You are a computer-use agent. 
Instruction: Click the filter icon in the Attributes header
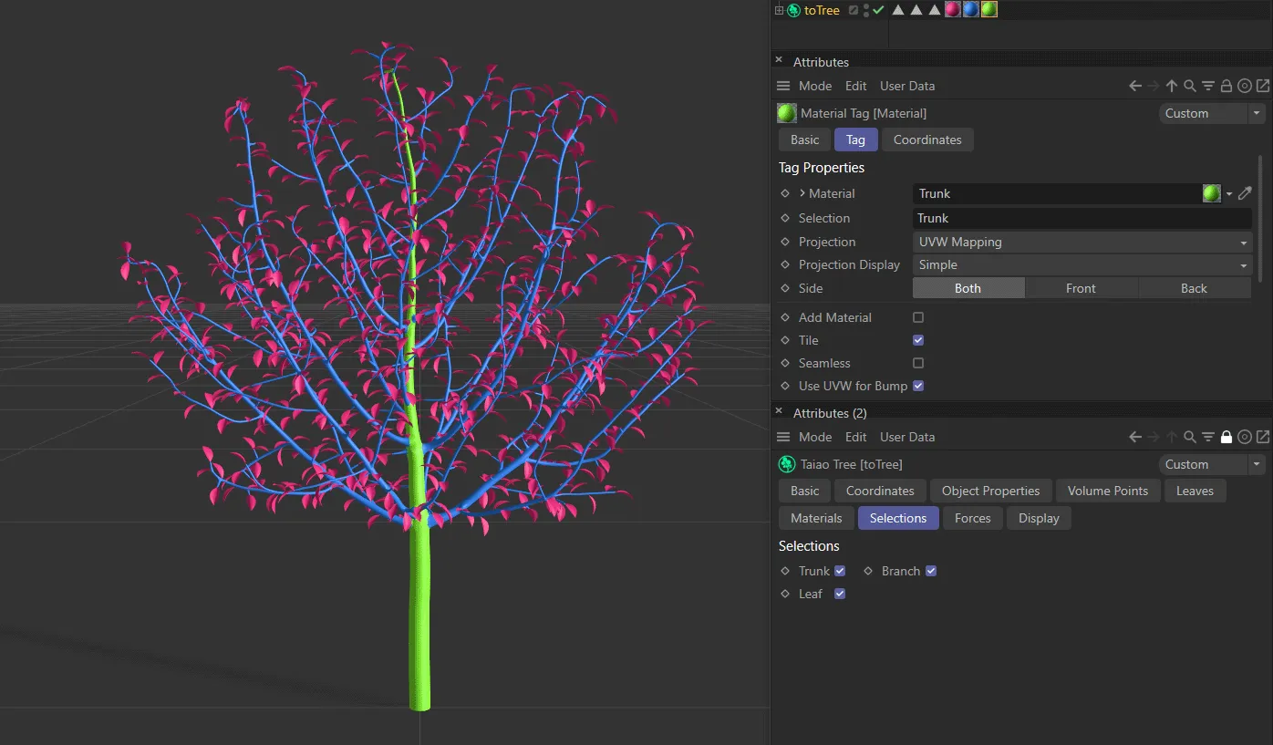click(1207, 86)
